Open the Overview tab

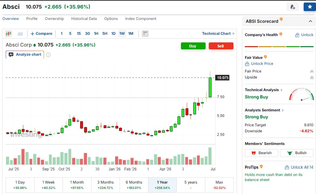10,19
